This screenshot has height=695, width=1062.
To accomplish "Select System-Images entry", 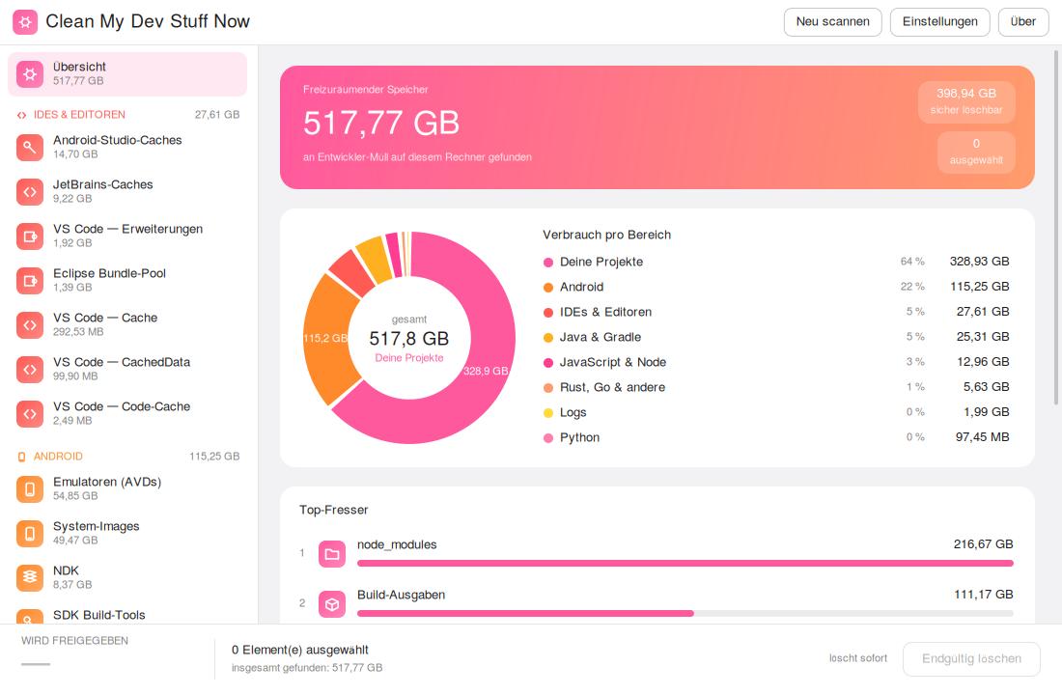I will (127, 534).
